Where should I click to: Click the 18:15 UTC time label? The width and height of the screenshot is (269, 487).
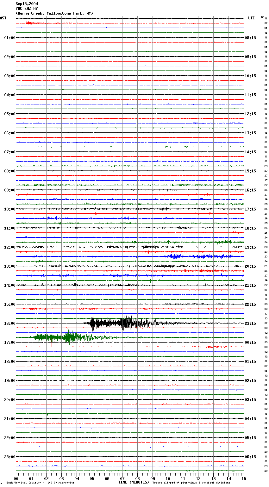click(x=250, y=228)
